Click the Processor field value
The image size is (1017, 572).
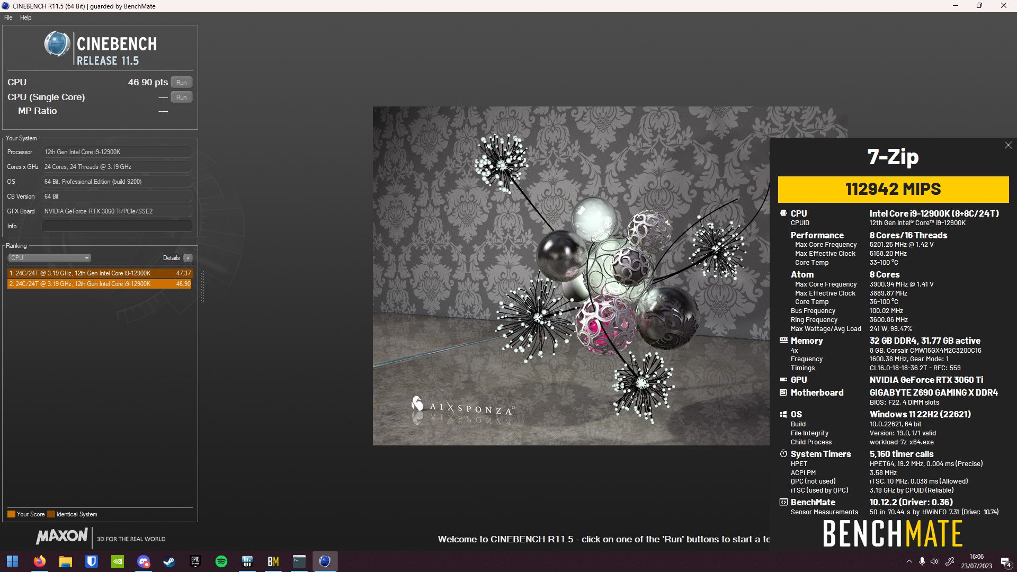coord(117,152)
